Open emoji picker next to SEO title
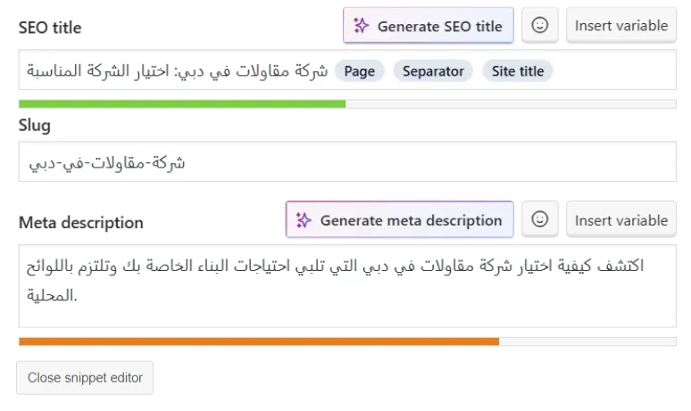This screenshot has height=411, width=691. (x=540, y=25)
